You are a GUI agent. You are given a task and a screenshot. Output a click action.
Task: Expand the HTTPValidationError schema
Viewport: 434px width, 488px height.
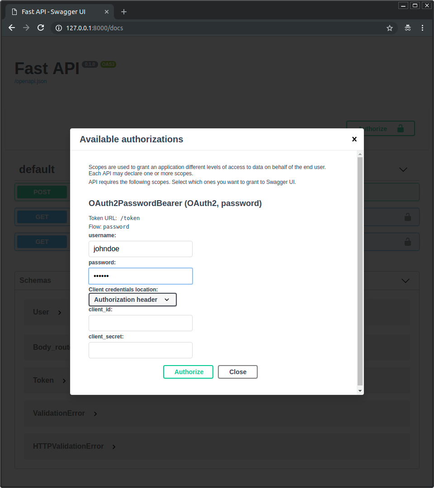[x=114, y=446]
